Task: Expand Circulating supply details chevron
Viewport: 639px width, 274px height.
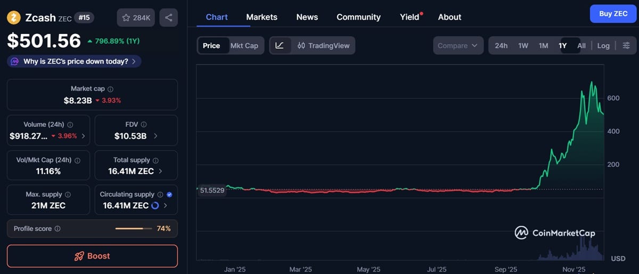Action: coord(166,206)
